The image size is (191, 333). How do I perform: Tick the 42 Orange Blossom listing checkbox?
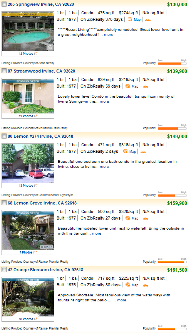pos(4,270)
